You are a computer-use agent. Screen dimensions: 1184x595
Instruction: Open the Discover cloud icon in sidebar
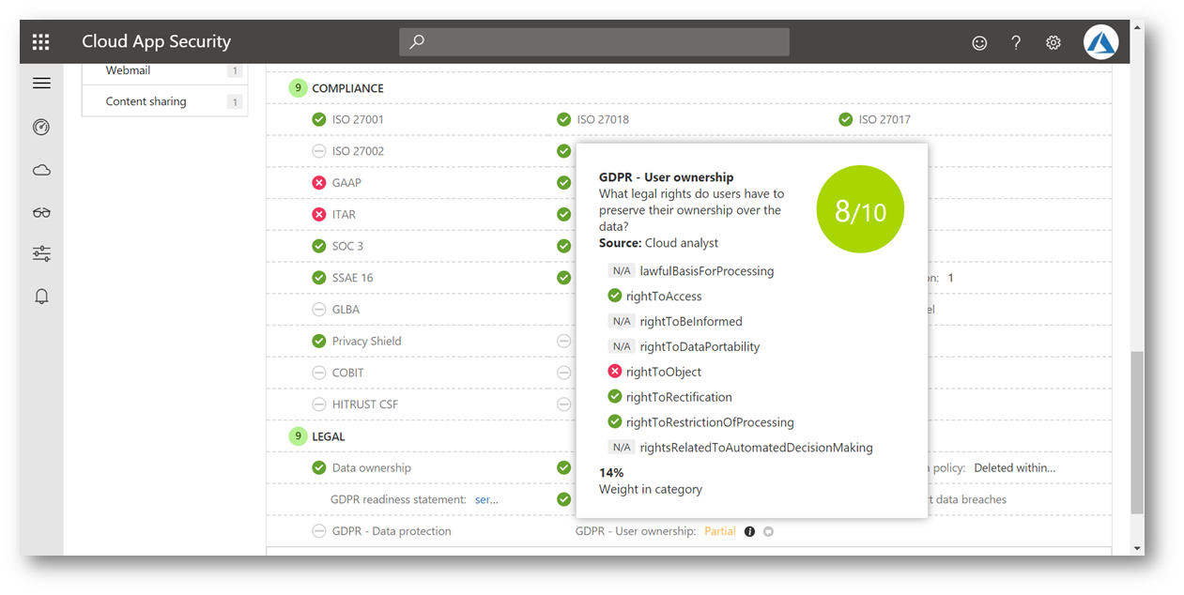click(41, 170)
